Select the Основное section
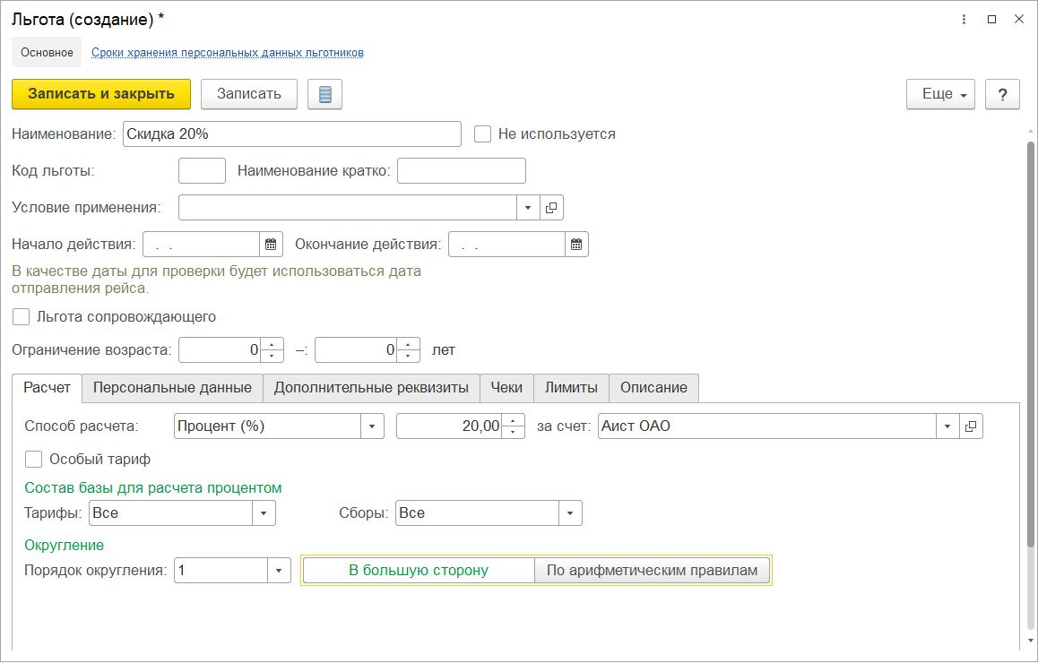This screenshot has height=663, width=1038. tap(47, 52)
